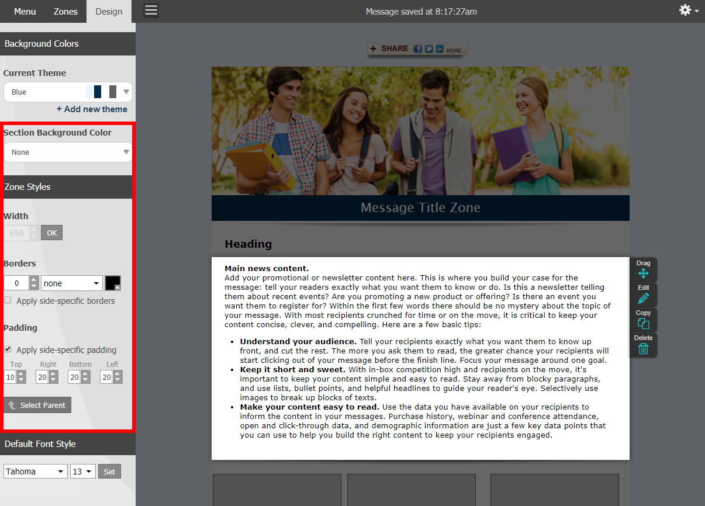Click MORE in the share bar
705x506 pixels.
tap(455, 51)
